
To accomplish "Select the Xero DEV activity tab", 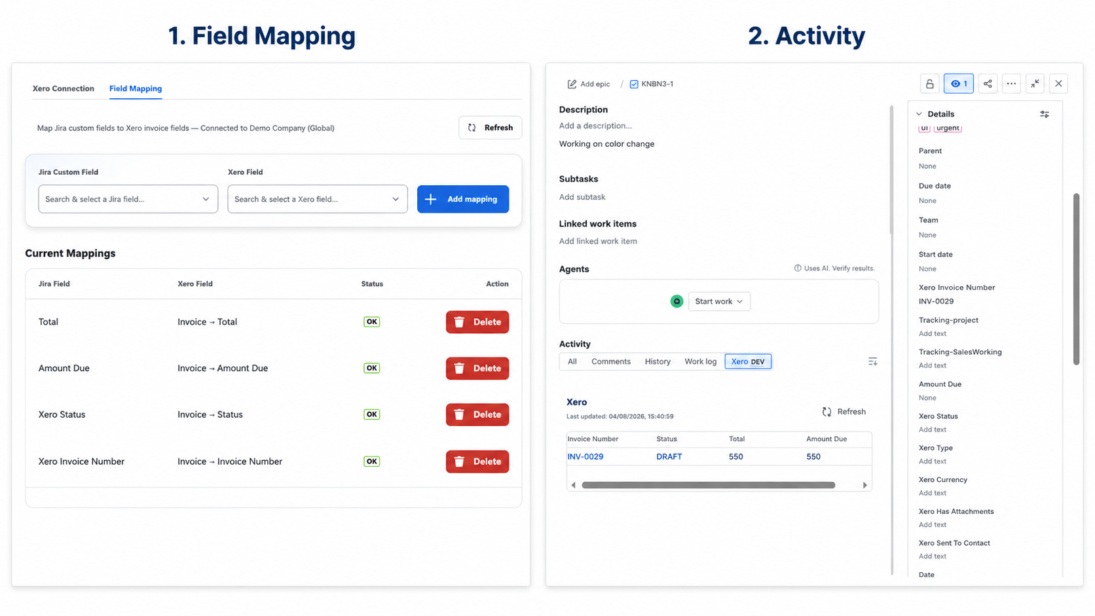I will point(748,361).
